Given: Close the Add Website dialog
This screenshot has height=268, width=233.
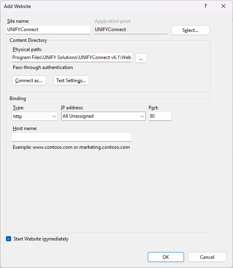Looking at the screenshot, I should (223, 6).
